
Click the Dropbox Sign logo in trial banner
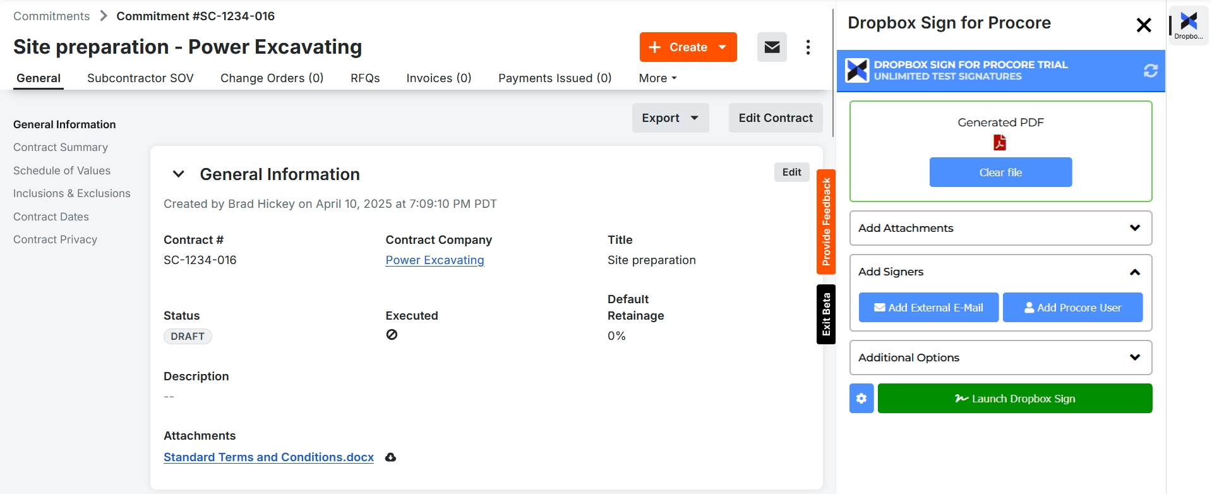point(857,71)
